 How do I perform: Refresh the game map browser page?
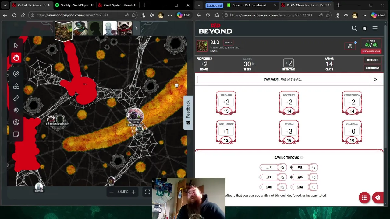point(14,15)
